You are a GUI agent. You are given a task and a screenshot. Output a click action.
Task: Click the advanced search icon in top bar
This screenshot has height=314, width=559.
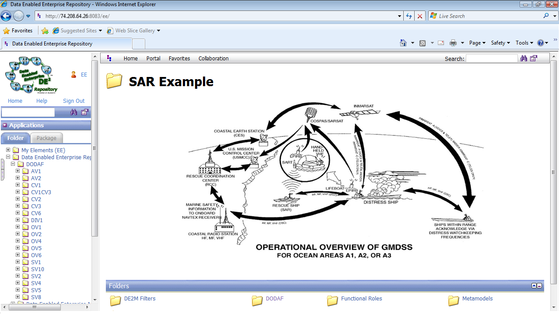tap(534, 58)
